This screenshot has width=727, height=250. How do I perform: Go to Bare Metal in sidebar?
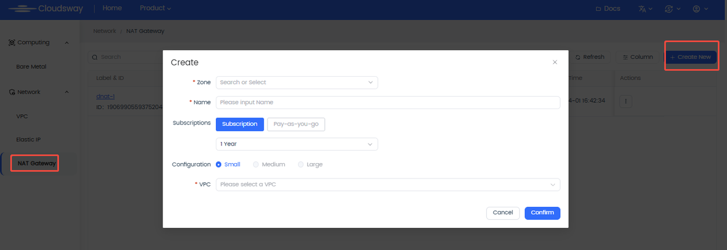click(x=31, y=66)
